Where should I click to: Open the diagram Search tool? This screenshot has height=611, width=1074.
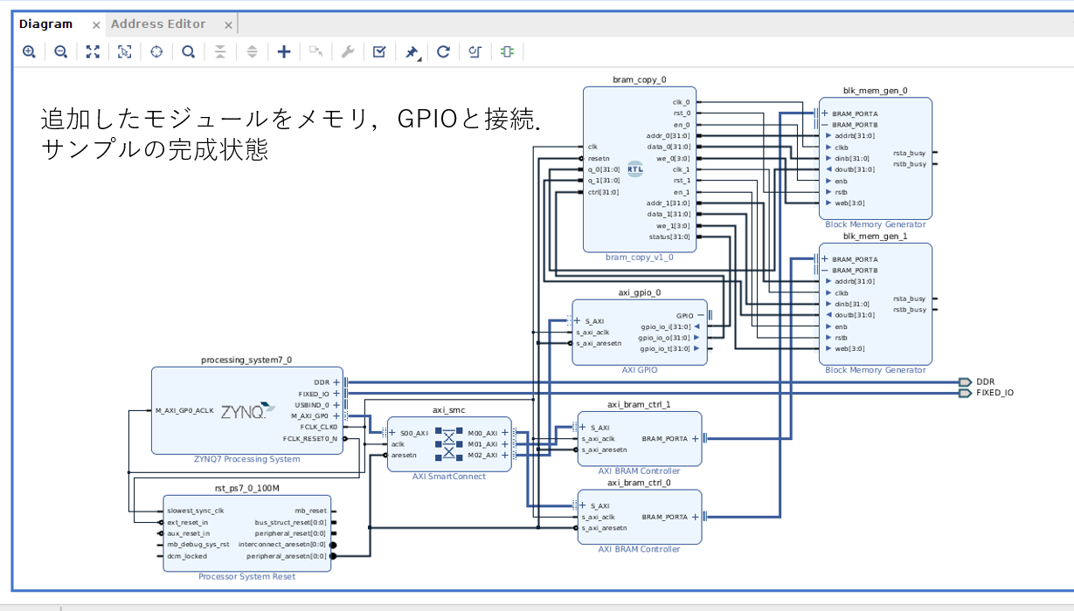189,51
